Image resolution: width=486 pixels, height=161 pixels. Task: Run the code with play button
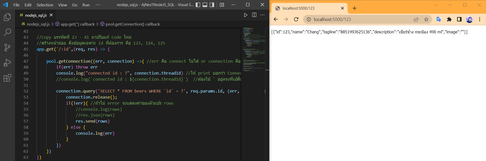(x=245, y=15)
